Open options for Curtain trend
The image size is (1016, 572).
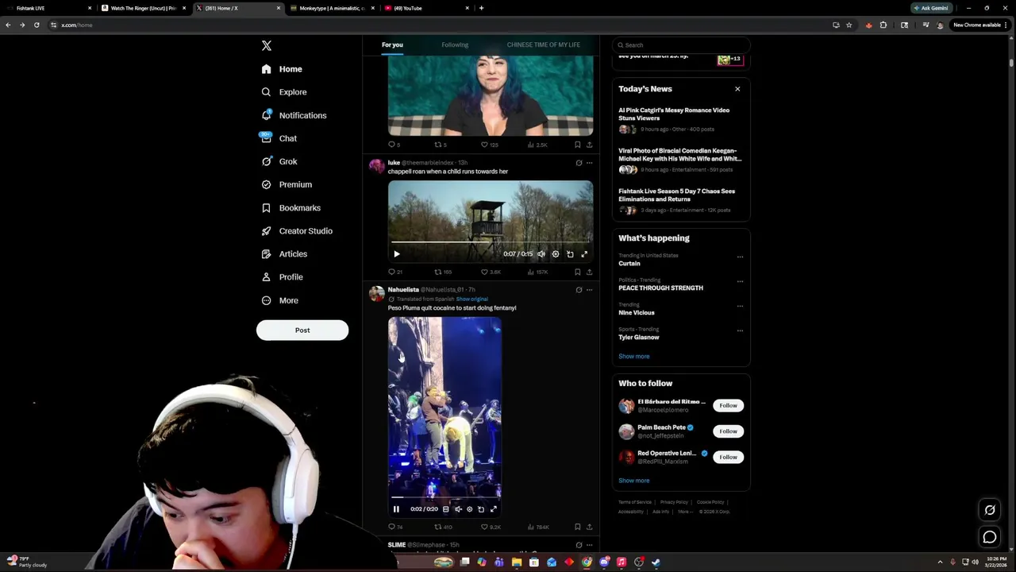[740, 257]
